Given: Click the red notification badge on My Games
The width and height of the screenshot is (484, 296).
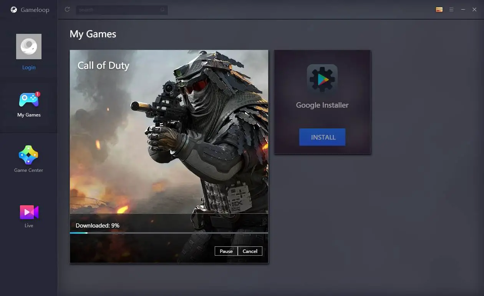Looking at the screenshot, I should [x=38, y=94].
